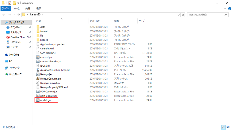
Task: Sort by the 種類 column header
Action: coord(125,21)
